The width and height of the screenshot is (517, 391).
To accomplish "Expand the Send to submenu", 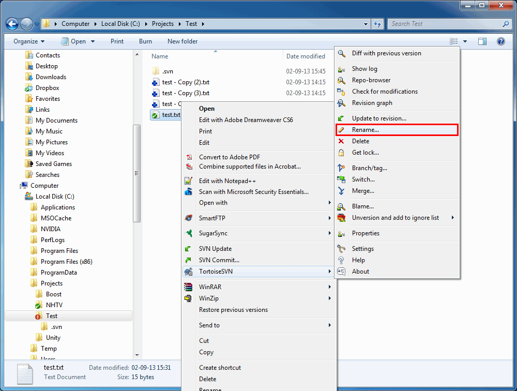I will coord(329,325).
